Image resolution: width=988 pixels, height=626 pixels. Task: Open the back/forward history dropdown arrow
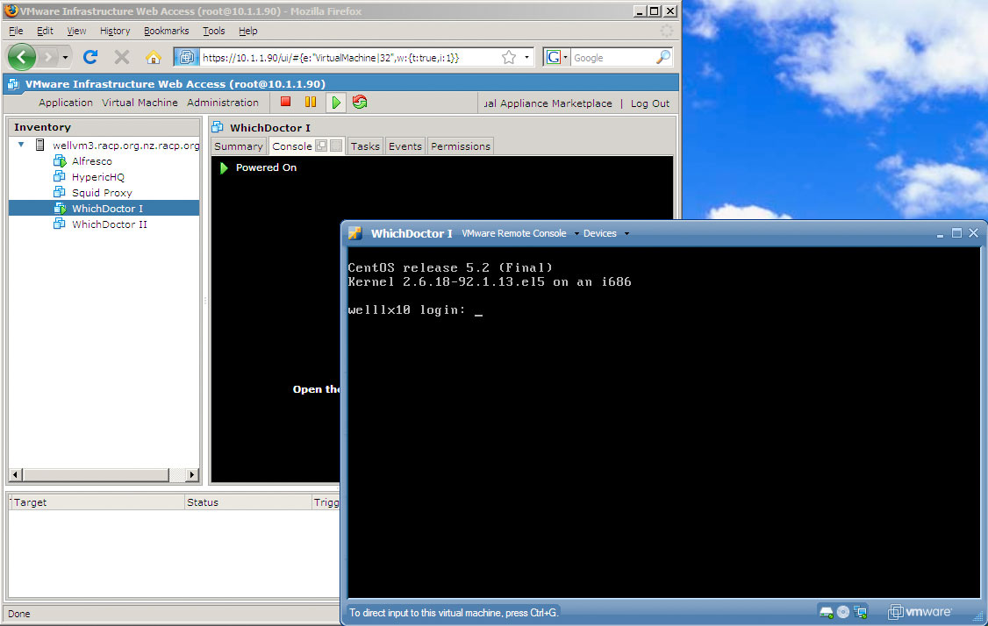[65, 57]
